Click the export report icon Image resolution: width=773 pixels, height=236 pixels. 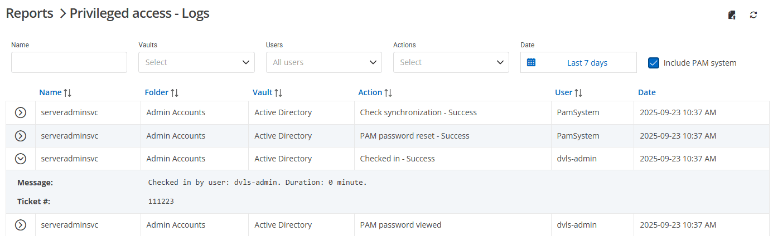pyautogui.click(x=732, y=15)
